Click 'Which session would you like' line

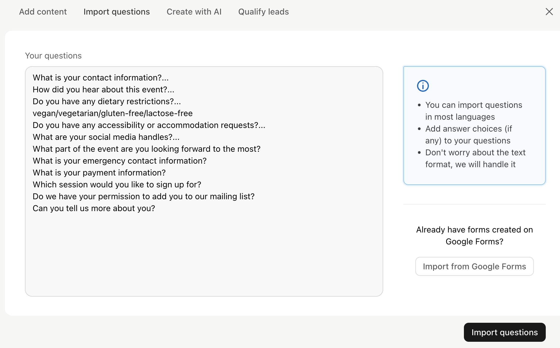117,184
